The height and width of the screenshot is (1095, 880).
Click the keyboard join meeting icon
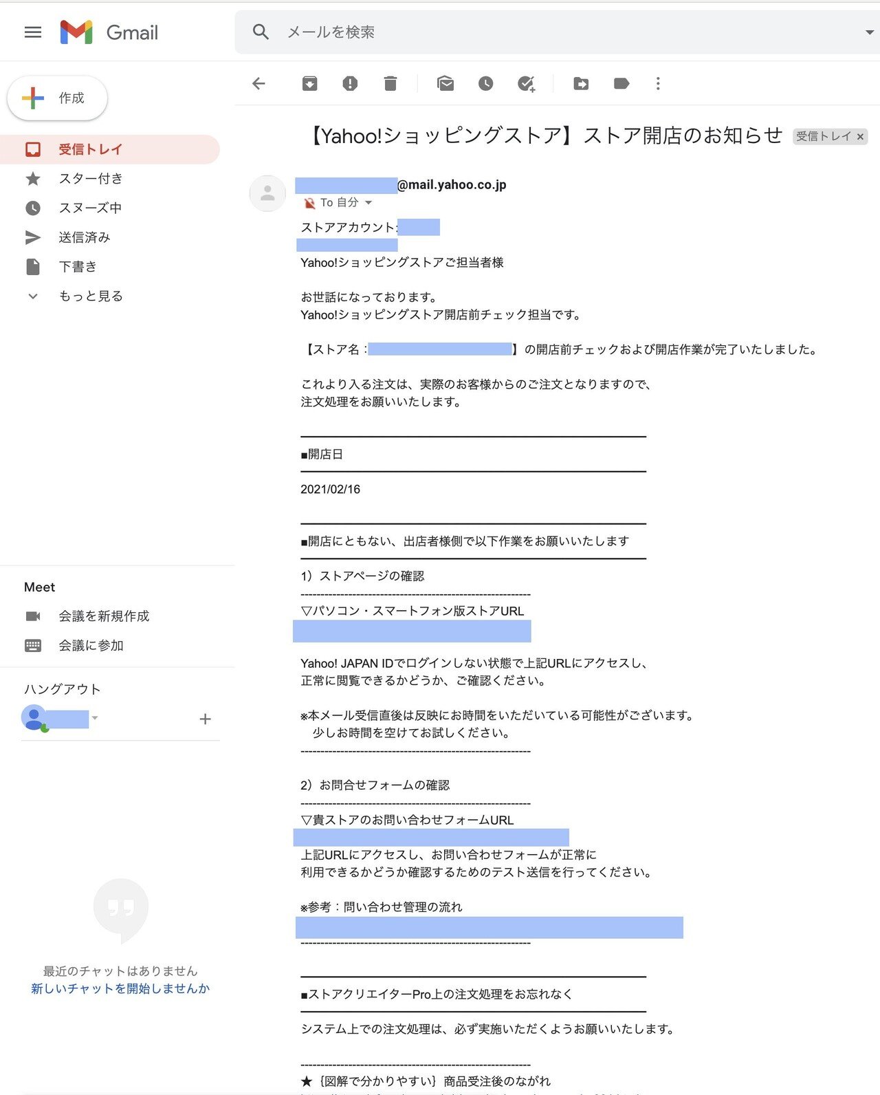[x=33, y=646]
